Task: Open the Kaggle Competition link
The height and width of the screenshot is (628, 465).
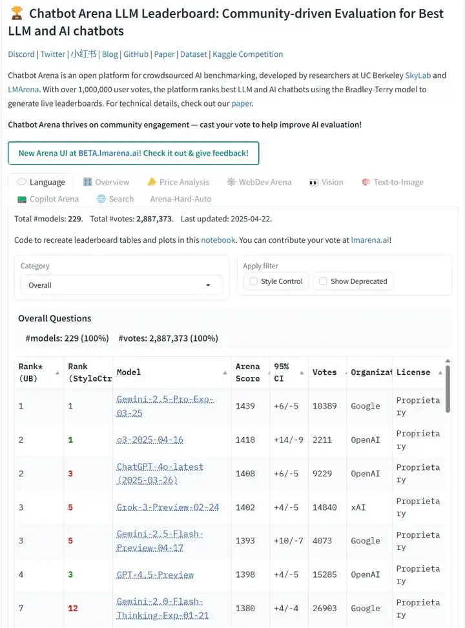Action: [x=248, y=54]
